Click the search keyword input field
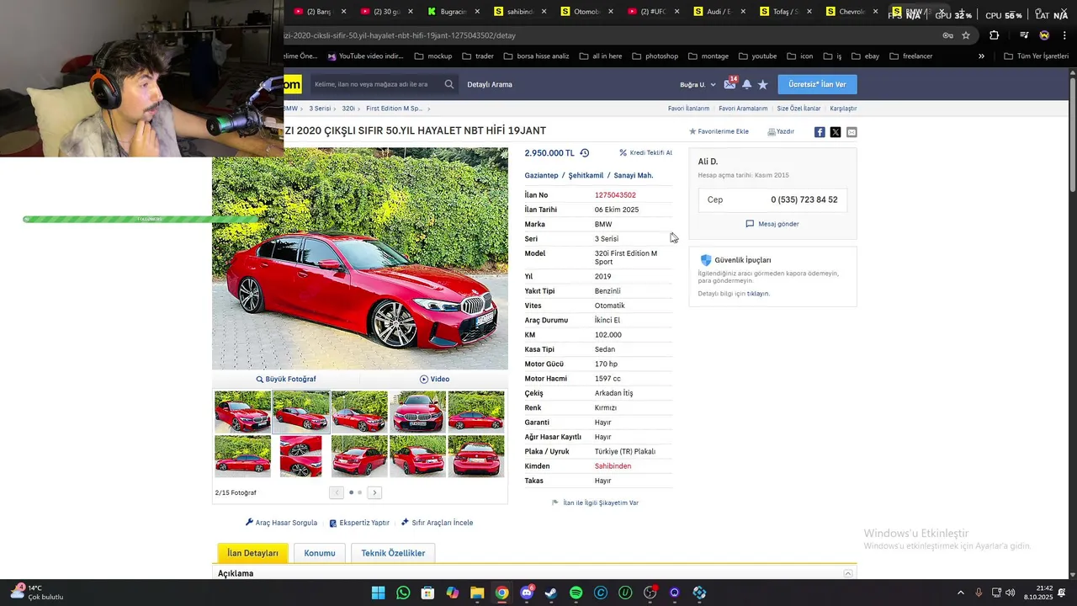1077x606 pixels. (376, 84)
